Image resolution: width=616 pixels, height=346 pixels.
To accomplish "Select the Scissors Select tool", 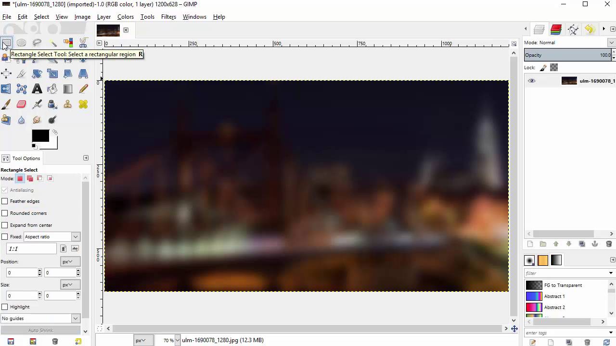I will click(x=83, y=43).
